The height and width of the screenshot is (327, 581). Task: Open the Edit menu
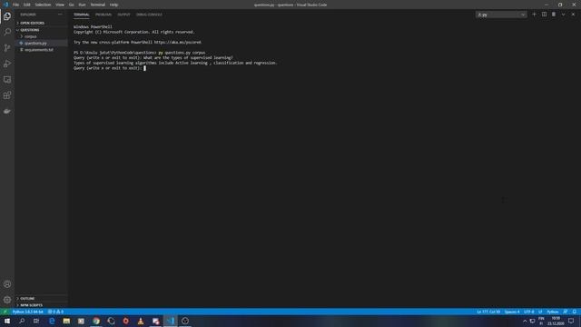click(26, 5)
